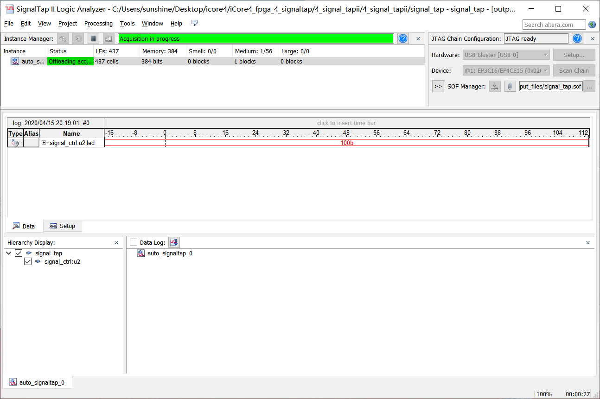Click the Run Analysis icon in Instance Manager
Screen dimensions: 600x399
(x=63, y=39)
